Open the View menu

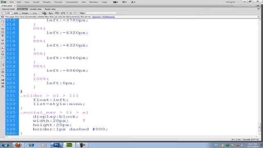(x=27, y=2)
